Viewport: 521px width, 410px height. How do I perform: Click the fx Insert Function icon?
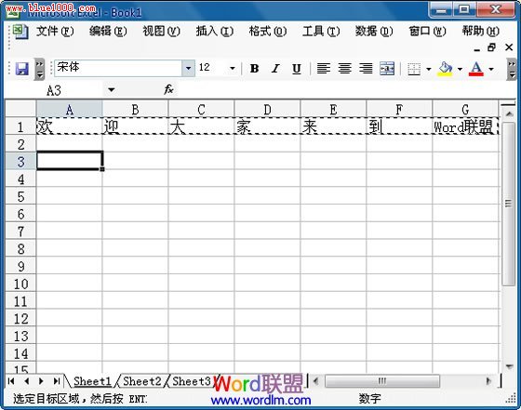[x=168, y=89]
